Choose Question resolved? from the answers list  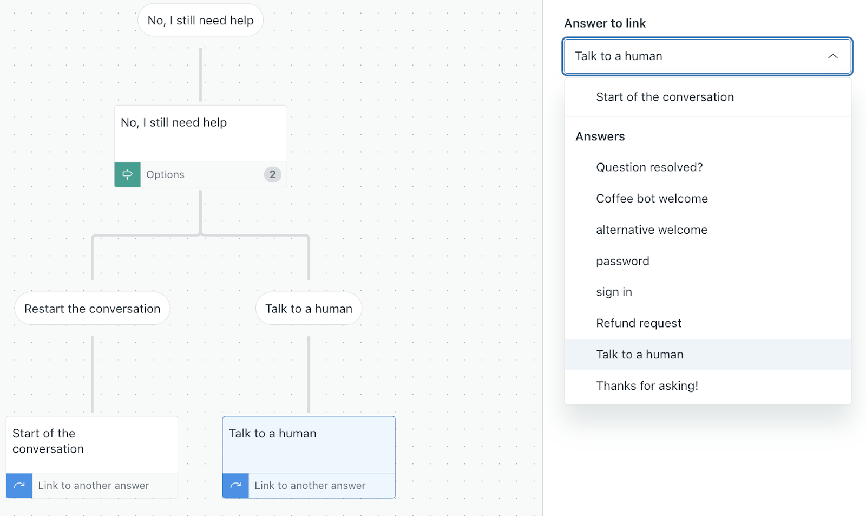pos(649,167)
